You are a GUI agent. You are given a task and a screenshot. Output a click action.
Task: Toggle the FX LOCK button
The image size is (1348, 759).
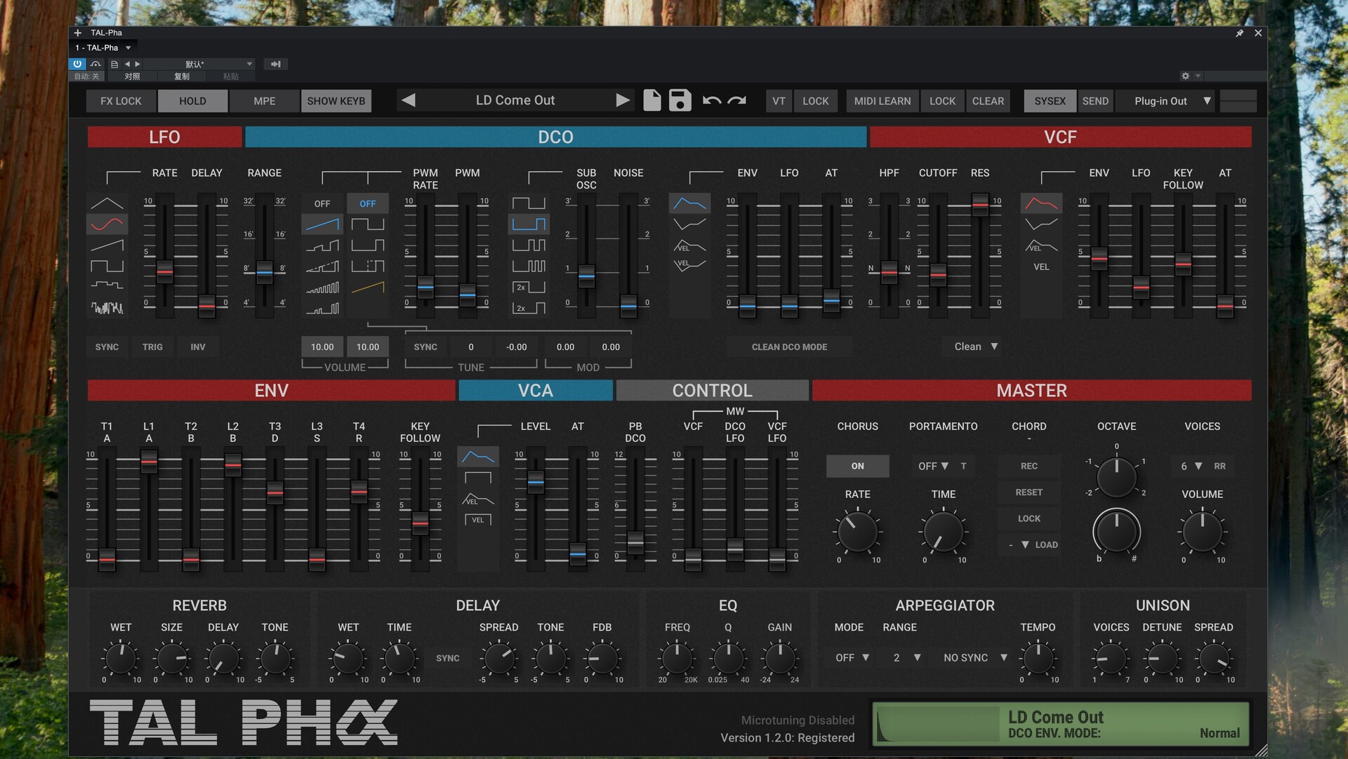pos(121,101)
